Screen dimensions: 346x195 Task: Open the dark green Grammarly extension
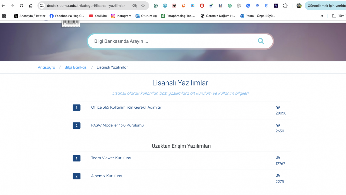coord(156,6)
